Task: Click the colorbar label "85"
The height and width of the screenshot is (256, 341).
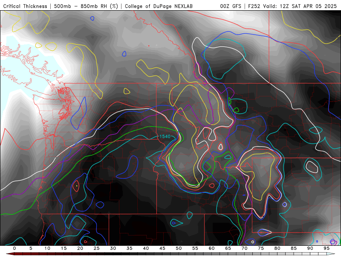Action: 294,248
